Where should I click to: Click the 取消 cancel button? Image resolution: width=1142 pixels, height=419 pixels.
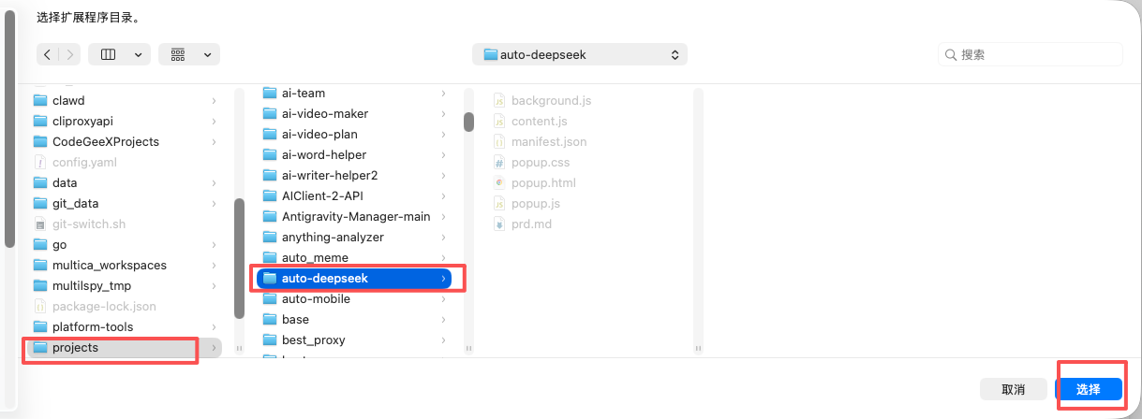pyautogui.click(x=1013, y=389)
